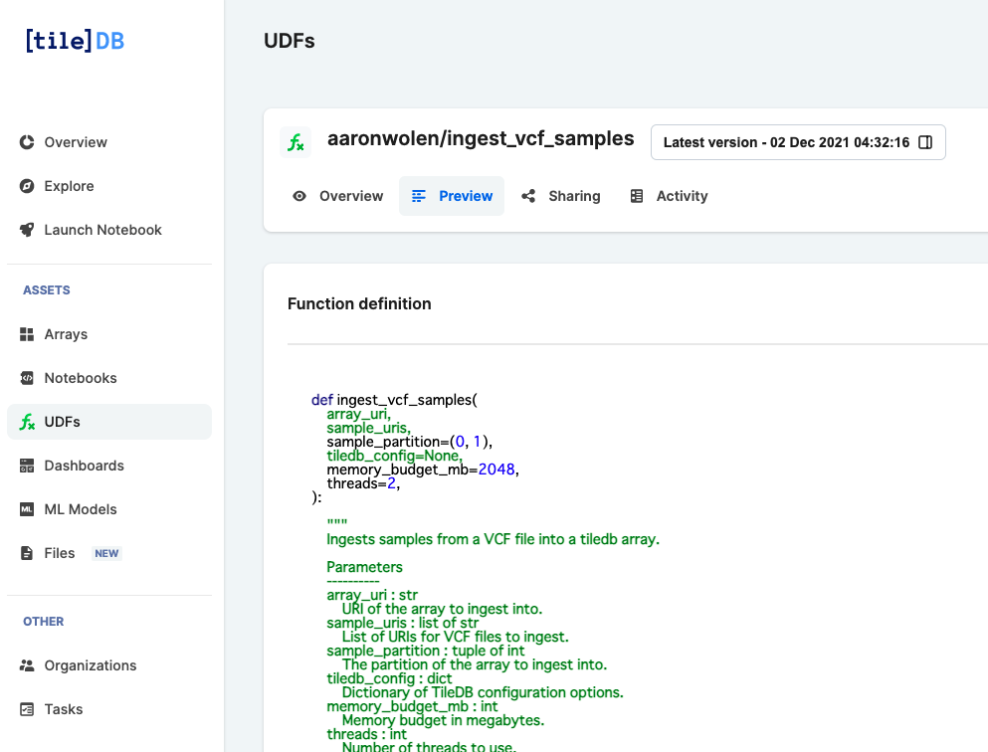Image resolution: width=988 pixels, height=752 pixels.
Task: Switch to the Overview tab with eye icon
Action: (337, 196)
